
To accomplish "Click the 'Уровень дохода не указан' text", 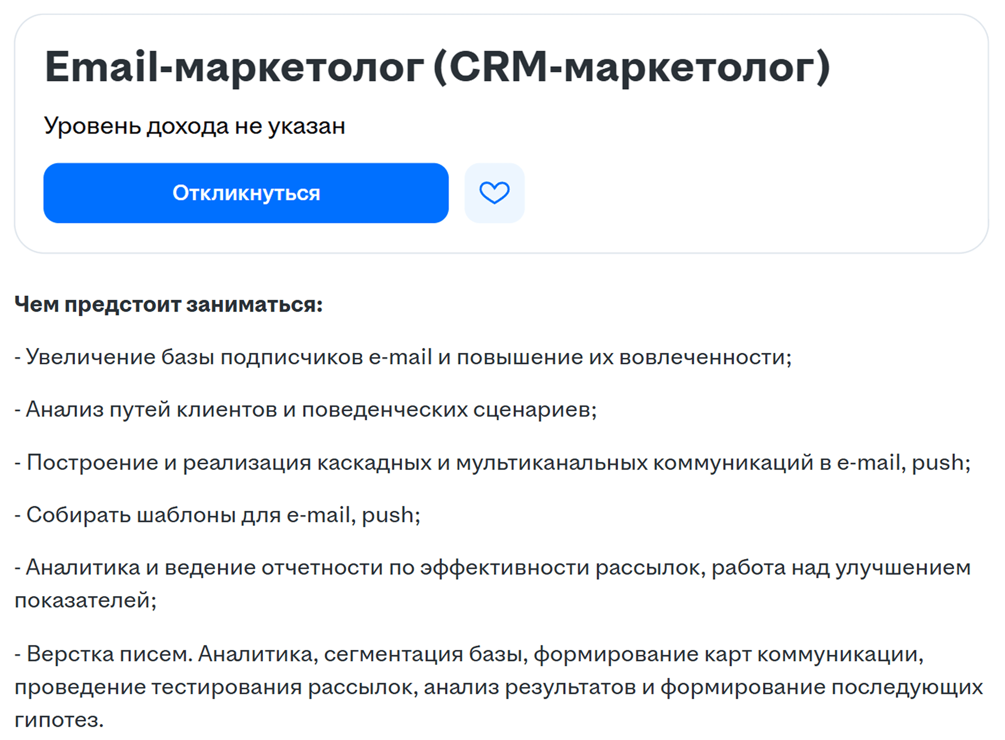I will pyautogui.click(x=195, y=126).
